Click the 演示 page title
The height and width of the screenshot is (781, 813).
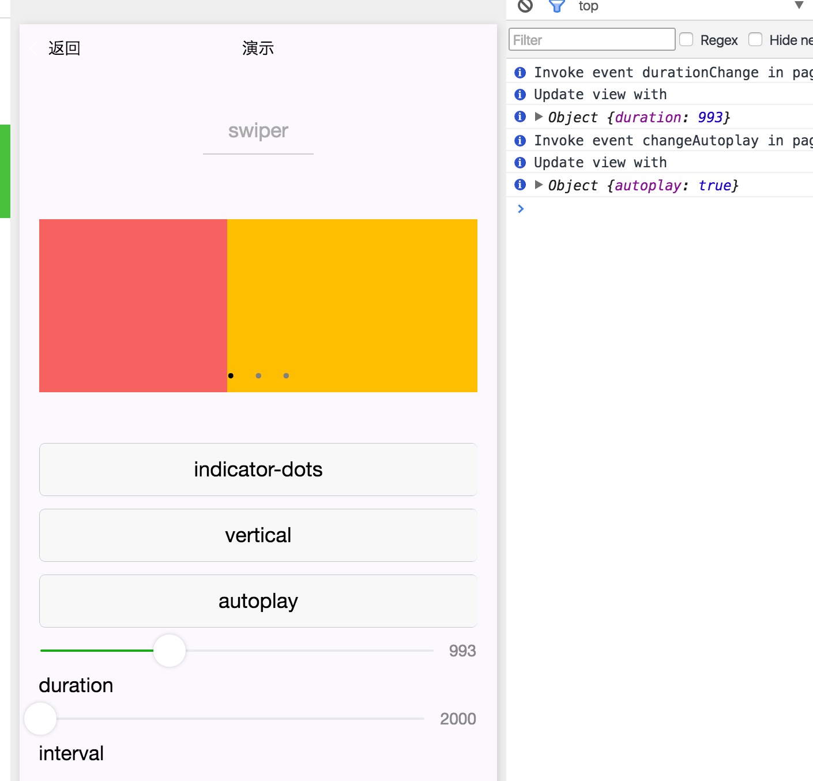pyautogui.click(x=258, y=48)
